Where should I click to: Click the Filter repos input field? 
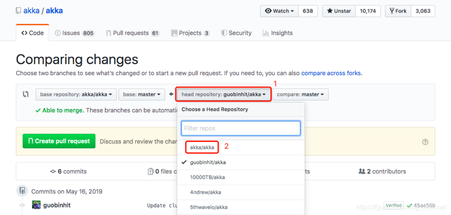click(241, 128)
